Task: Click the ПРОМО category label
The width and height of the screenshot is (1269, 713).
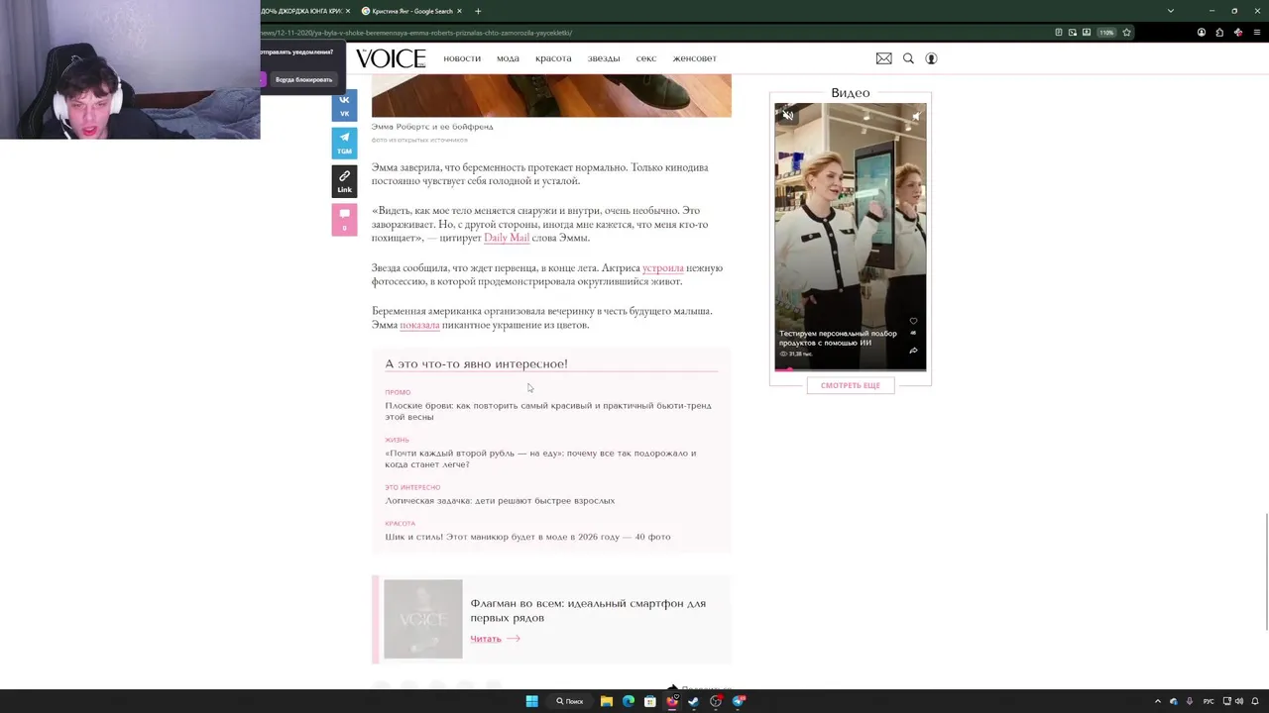Action: tap(398, 392)
